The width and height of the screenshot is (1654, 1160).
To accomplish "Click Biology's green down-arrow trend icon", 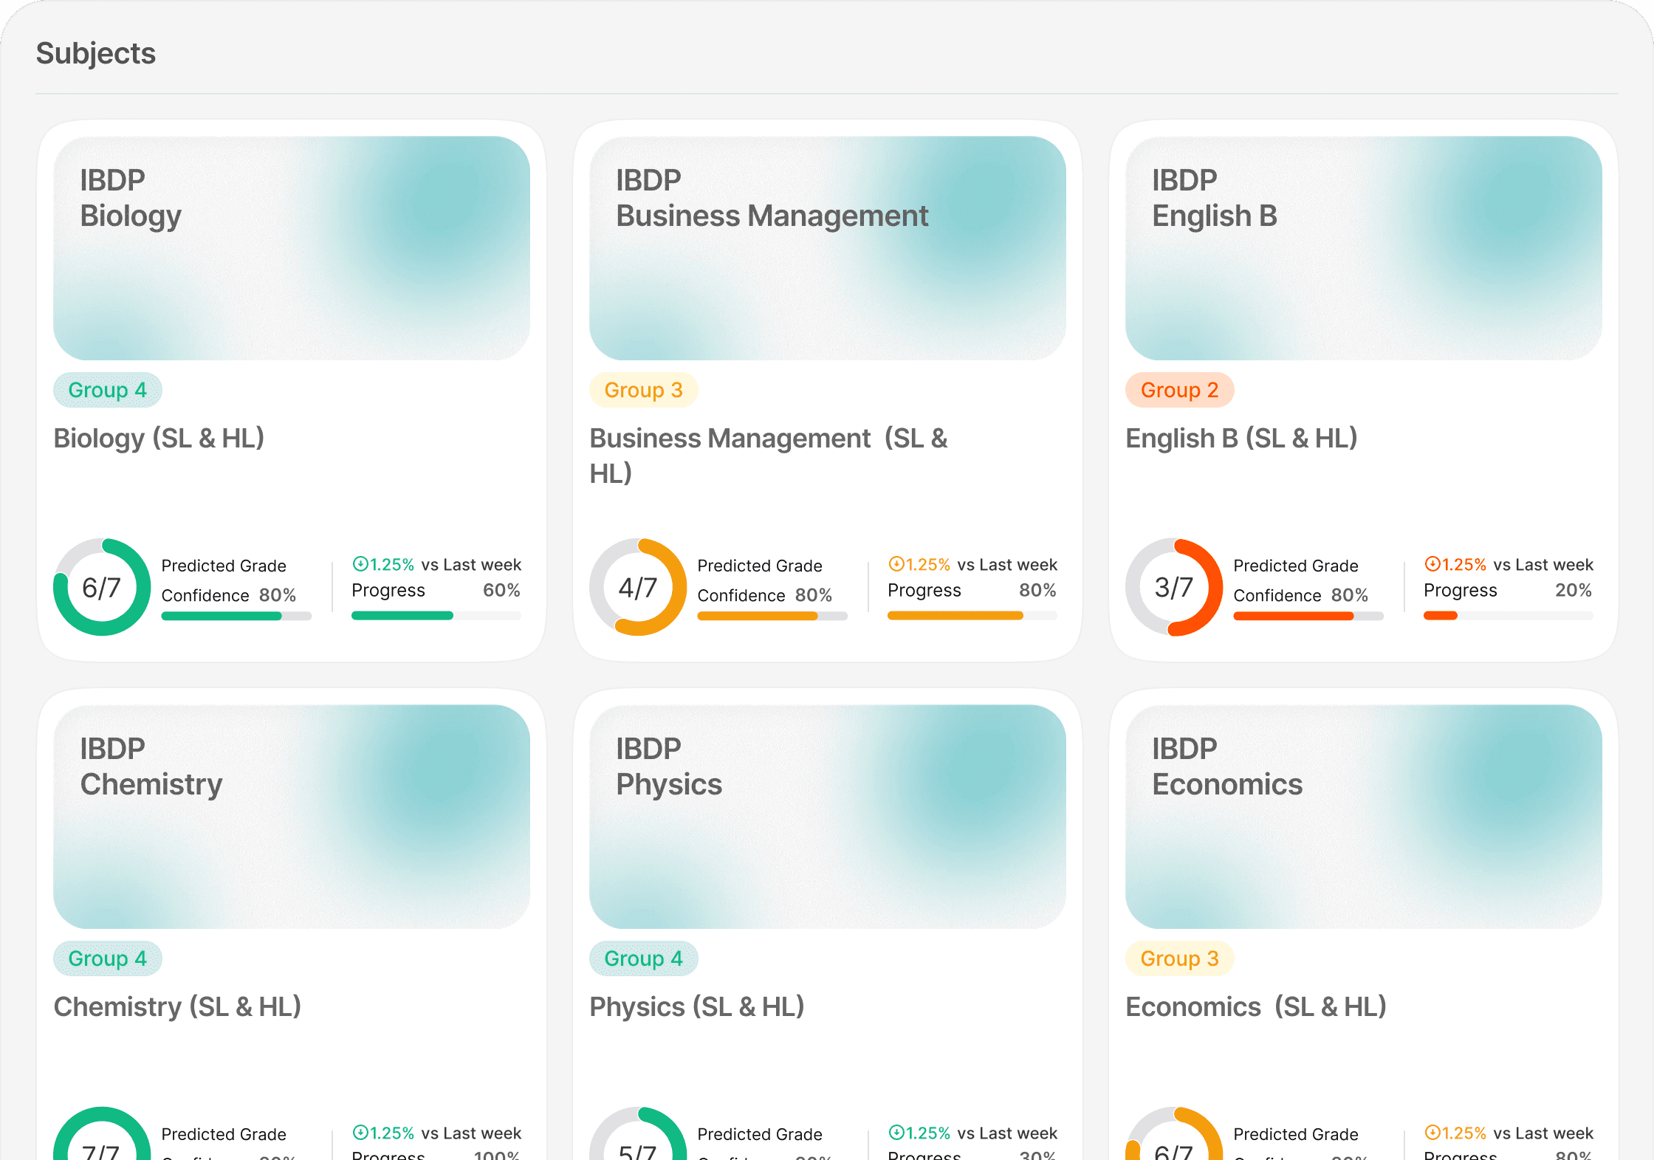I will tap(360, 564).
